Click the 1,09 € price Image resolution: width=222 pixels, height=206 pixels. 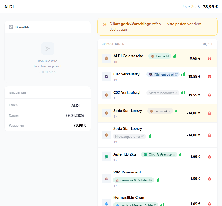coord(195,204)
